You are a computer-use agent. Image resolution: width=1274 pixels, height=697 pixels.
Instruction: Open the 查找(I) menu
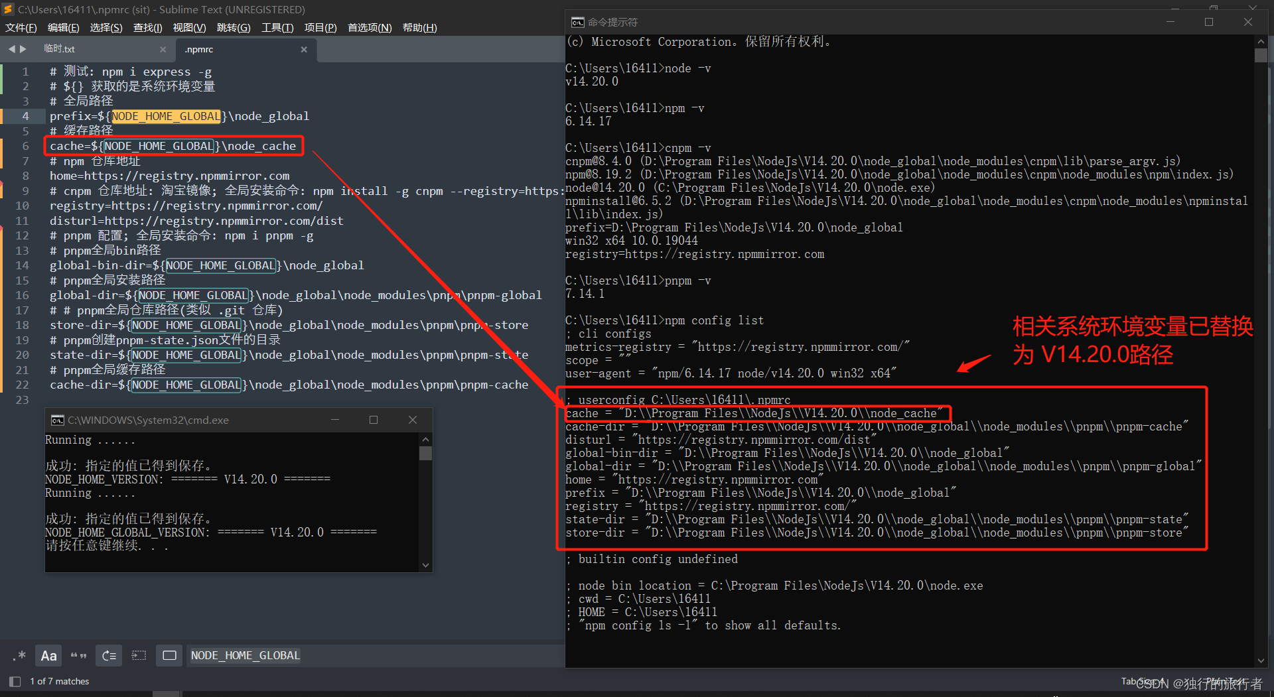[x=147, y=28]
